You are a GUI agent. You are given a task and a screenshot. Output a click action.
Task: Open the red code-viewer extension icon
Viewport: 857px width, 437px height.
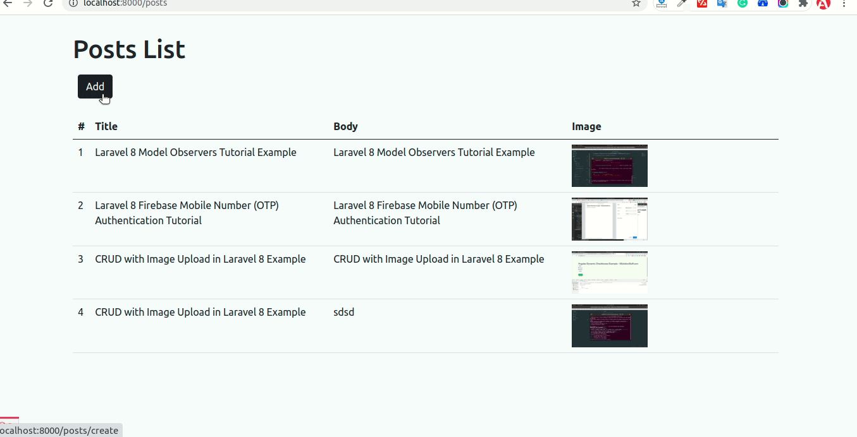(702, 4)
